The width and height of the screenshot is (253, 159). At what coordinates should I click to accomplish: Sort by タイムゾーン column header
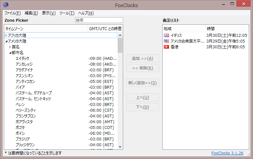pyautogui.click(x=45, y=29)
